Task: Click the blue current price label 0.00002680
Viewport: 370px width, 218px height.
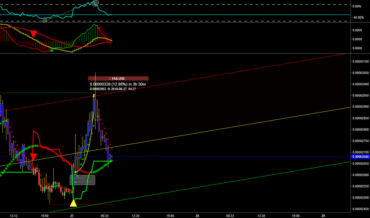Action: (x=360, y=157)
